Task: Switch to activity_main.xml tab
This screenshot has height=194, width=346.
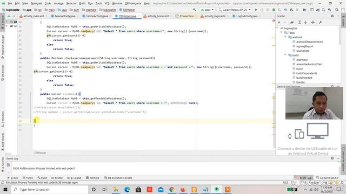Action: pyautogui.click(x=34, y=16)
